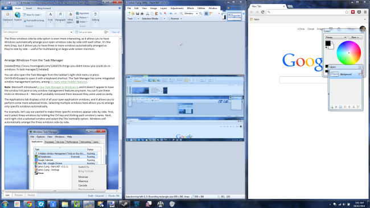Click the Layer properties icon
The height and width of the screenshot is (208, 370).
tap(358, 107)
